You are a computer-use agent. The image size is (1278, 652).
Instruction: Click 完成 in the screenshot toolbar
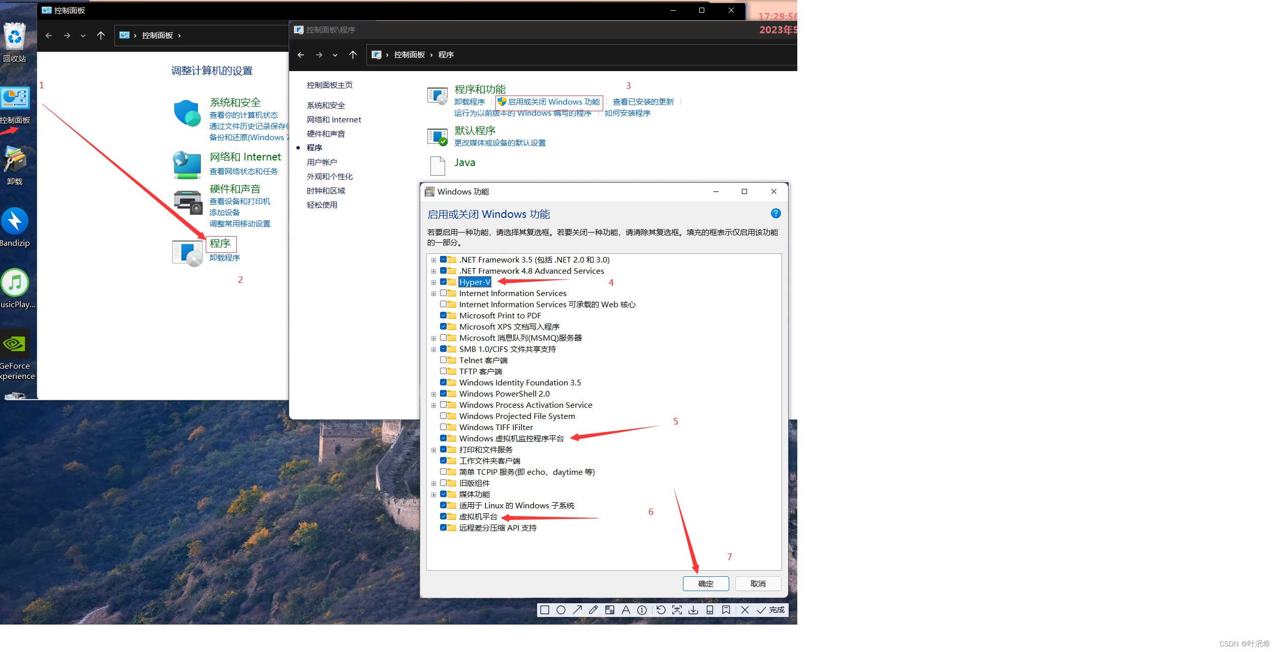771,610
